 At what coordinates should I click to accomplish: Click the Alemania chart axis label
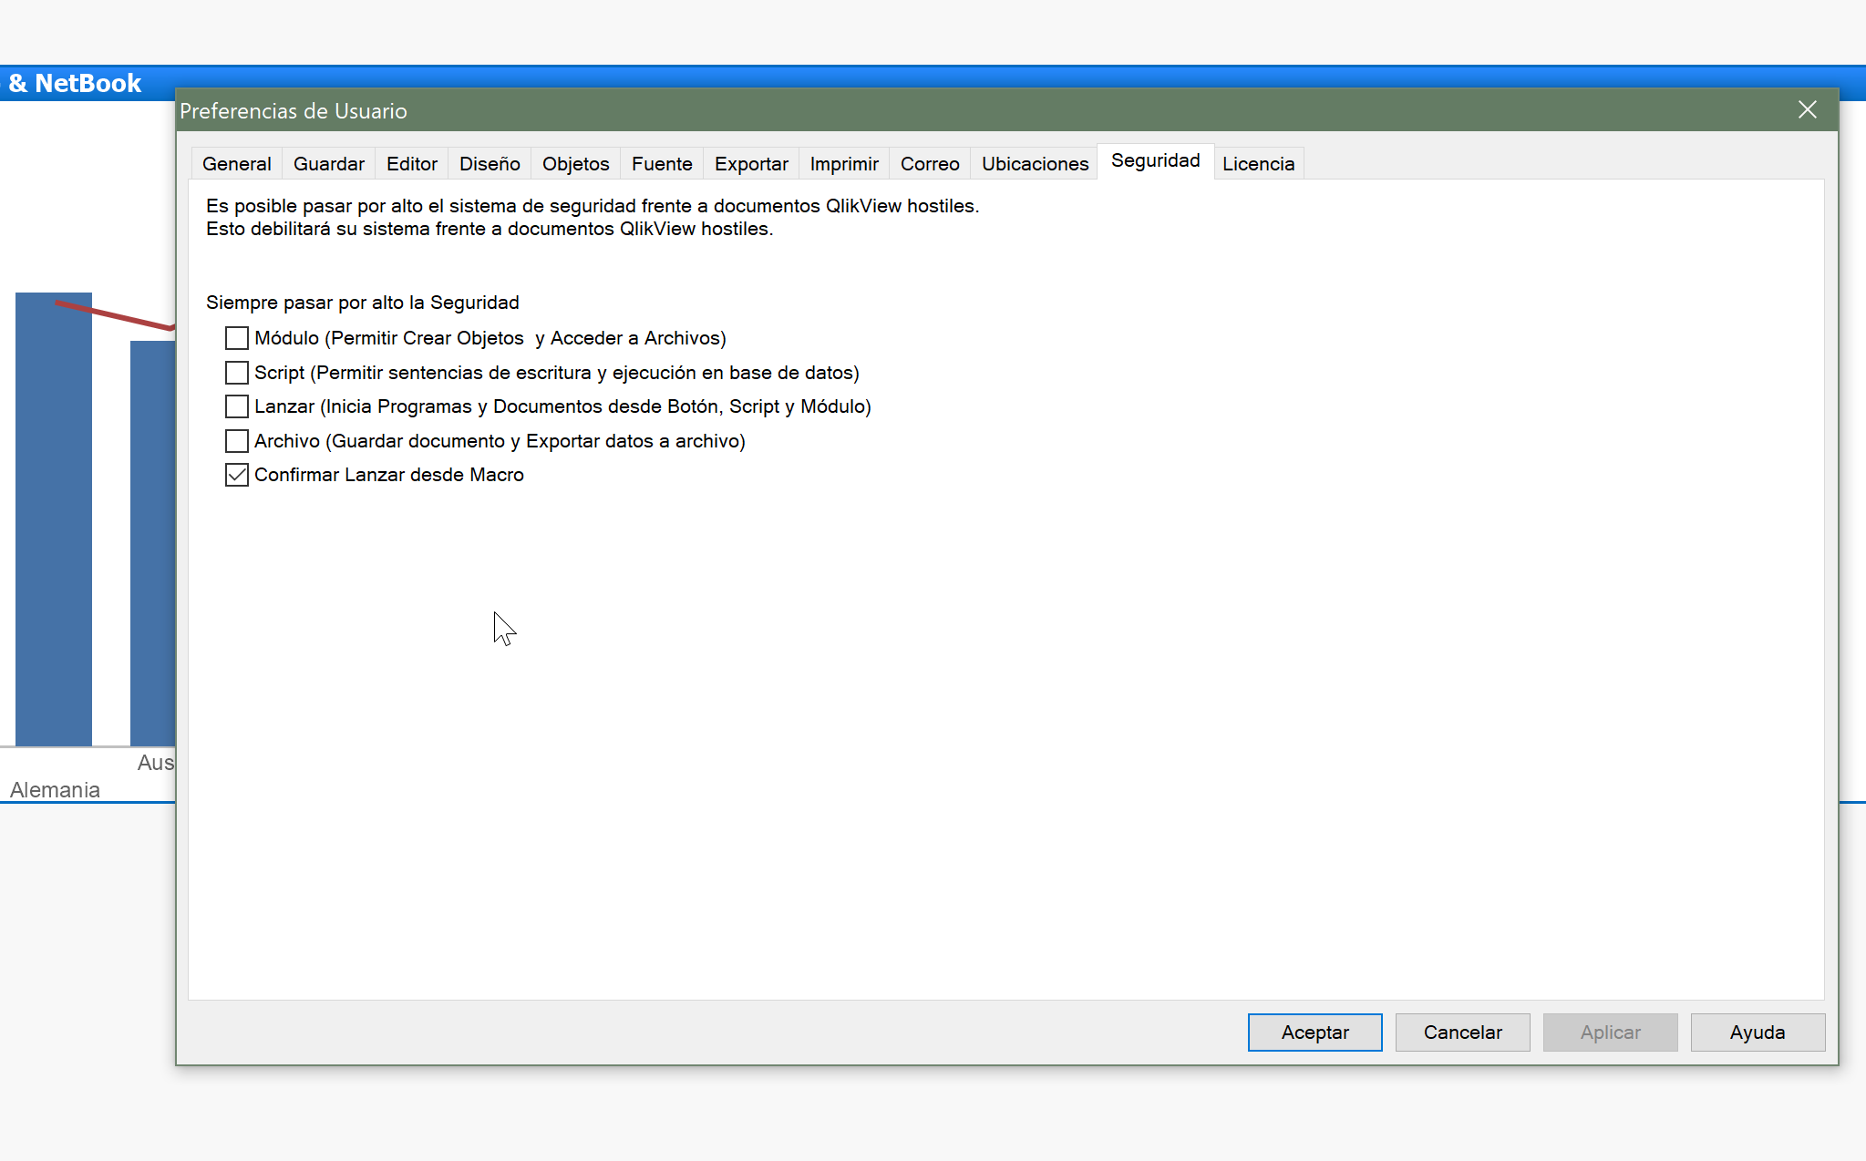[55, 790]
